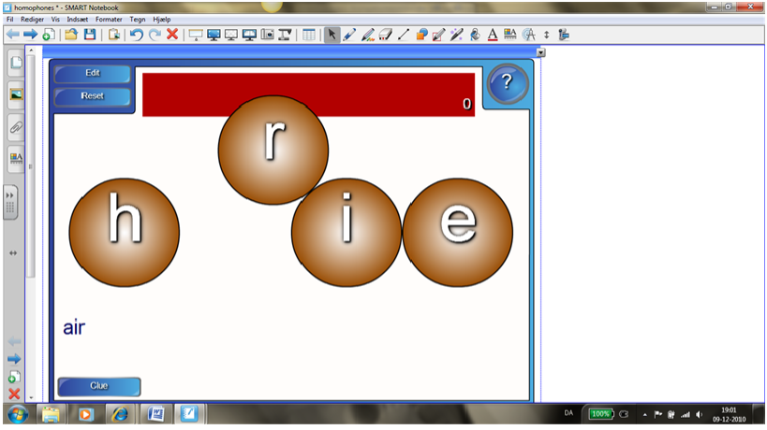The image size is (767, 430).
Task: Select the Eraser tool
Action: [x=386, y=35]
